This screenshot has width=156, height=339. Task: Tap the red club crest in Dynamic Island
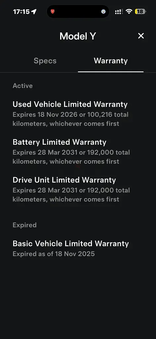[x=53, y=12]
